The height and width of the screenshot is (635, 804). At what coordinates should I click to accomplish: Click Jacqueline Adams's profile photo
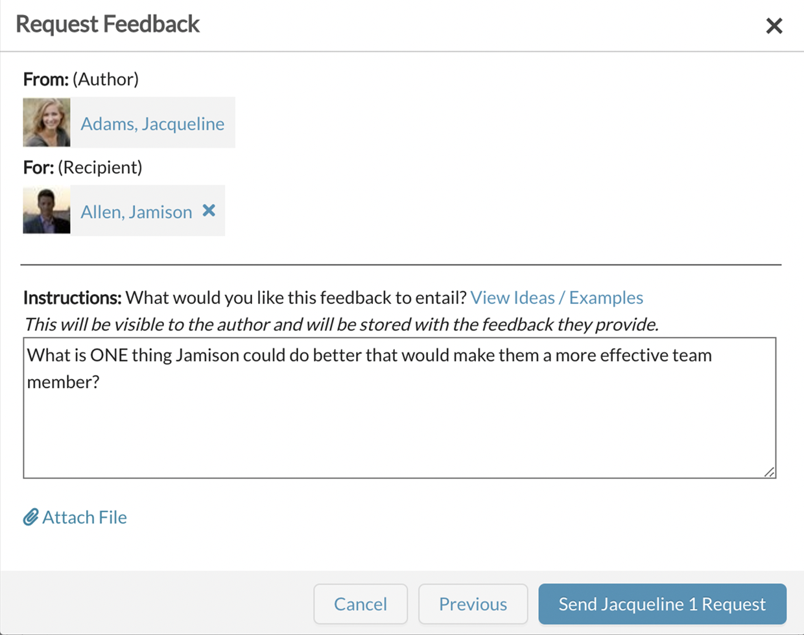[46, 122]
